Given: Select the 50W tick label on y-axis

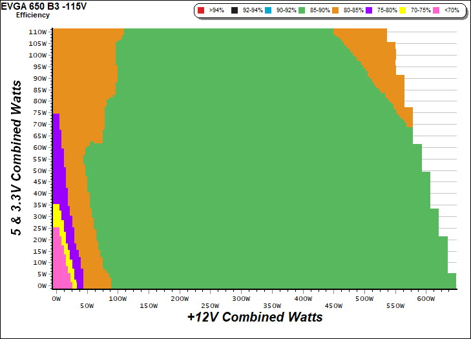Looking at the screenshot, I should pyautogui.click(x=39, y=170).
